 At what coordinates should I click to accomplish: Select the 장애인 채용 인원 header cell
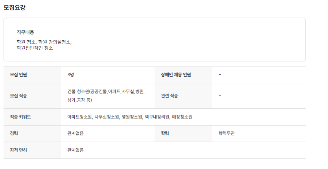(x=176, y=75)
